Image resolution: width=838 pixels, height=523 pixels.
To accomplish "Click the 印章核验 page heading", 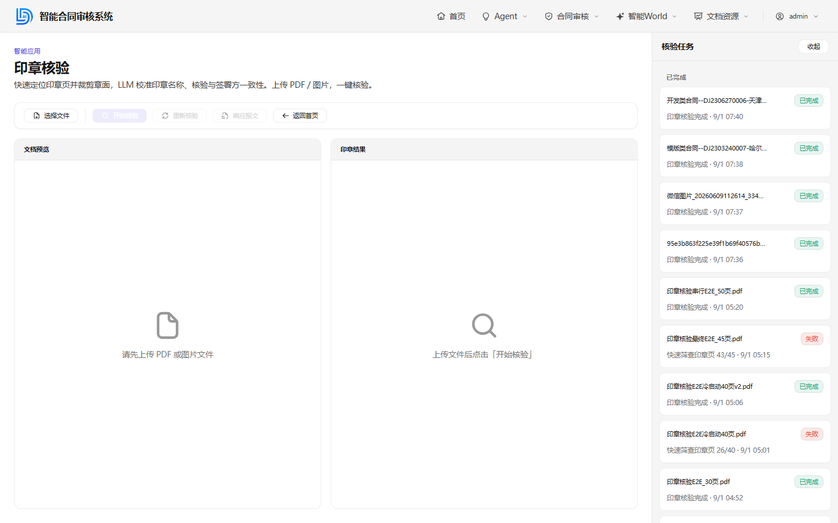I will [x=42, y=68].
